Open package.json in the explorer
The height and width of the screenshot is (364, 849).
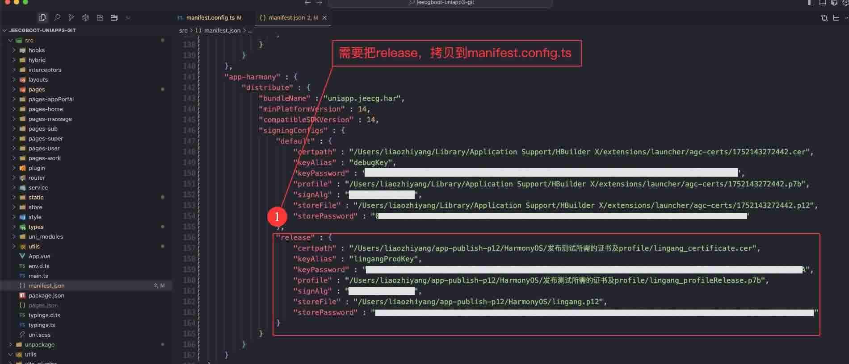pos(46,296)
